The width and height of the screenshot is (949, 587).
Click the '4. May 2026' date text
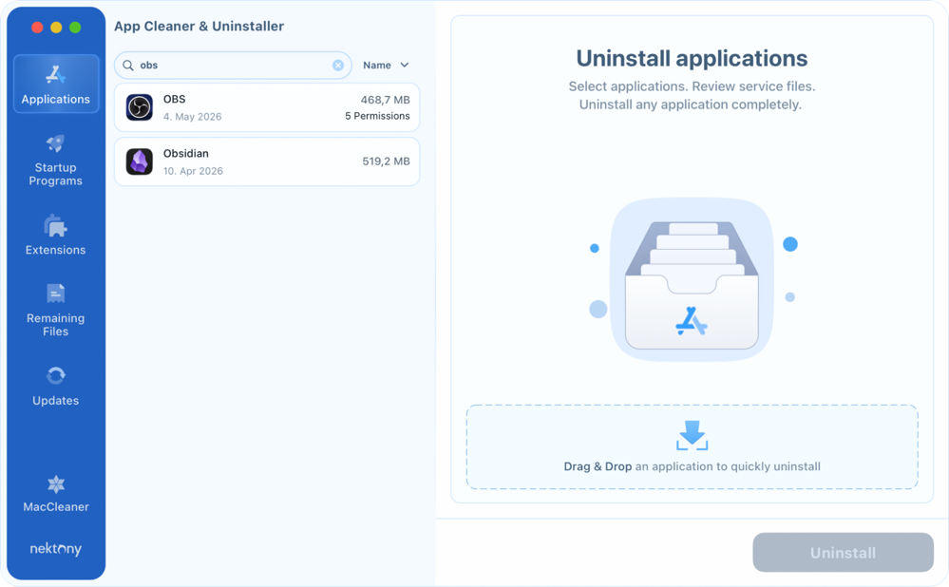click(x=193, y=116)
